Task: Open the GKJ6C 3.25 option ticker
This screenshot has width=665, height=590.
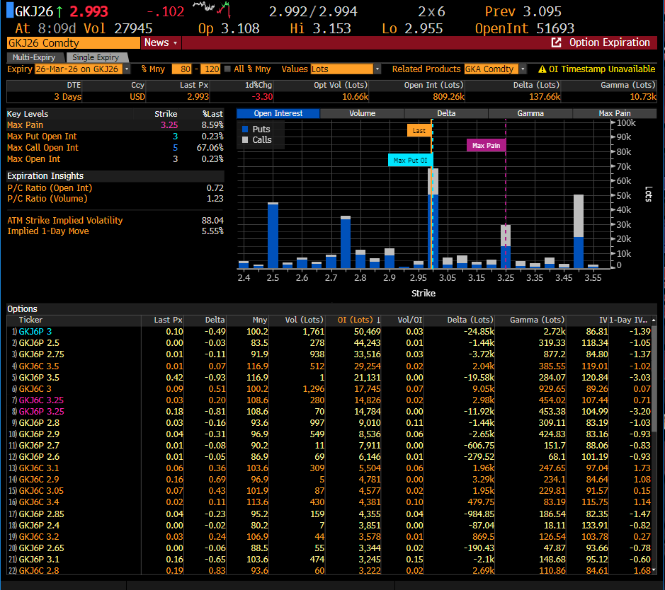Action: coord(41,400)
